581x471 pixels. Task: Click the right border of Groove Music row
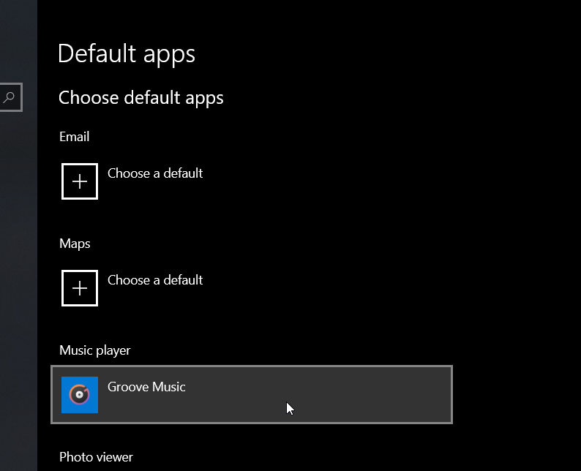(451, 395)
